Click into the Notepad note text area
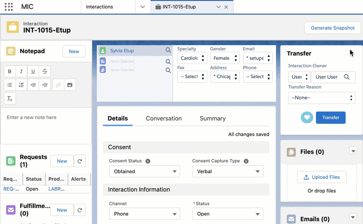The height and width of the screenshot is (224, 363). tap(46, 125)
